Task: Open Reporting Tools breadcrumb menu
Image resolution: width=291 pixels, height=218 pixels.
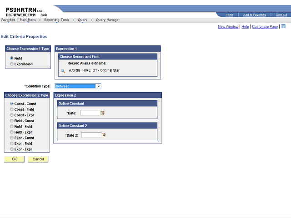Action: [x=56, y=20]
